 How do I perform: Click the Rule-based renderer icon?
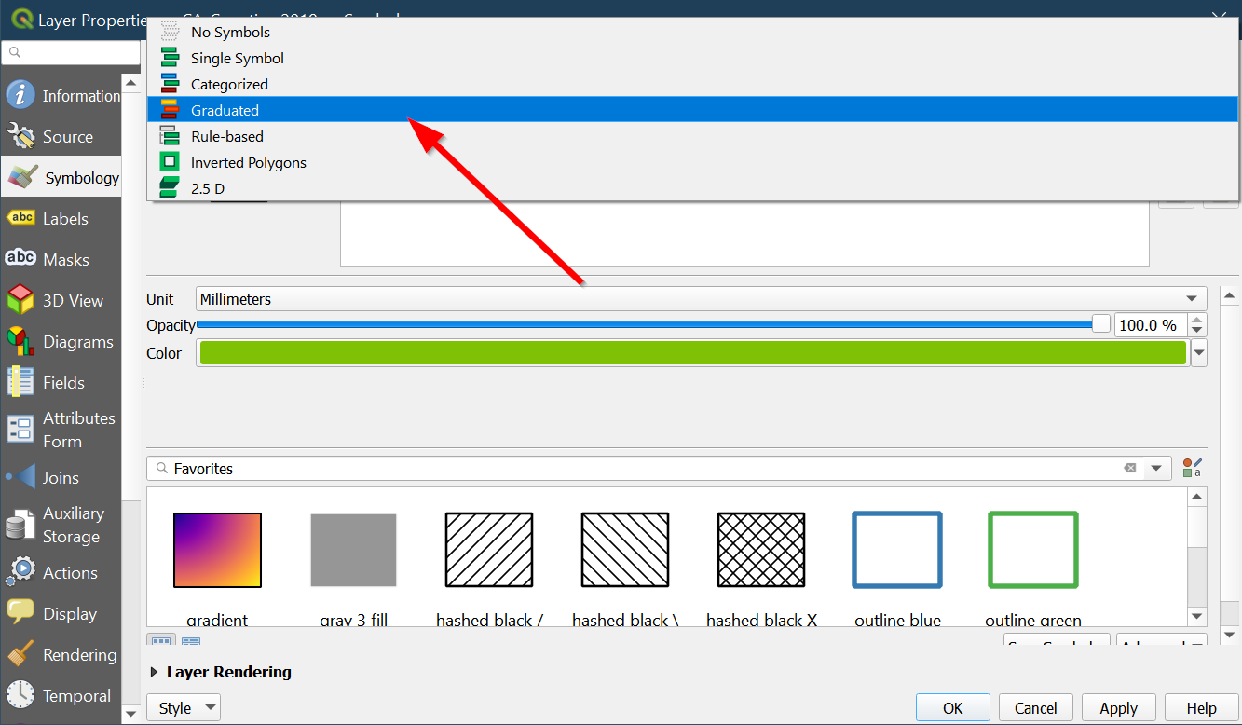pos(170,136)
